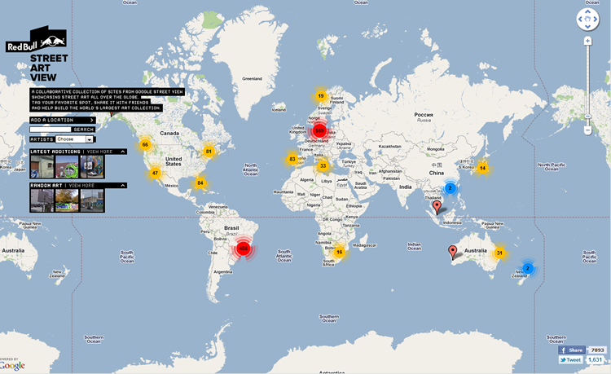The image size is (611, 374).
Task: Pan the map right with the arrow control
Action: 595,19
